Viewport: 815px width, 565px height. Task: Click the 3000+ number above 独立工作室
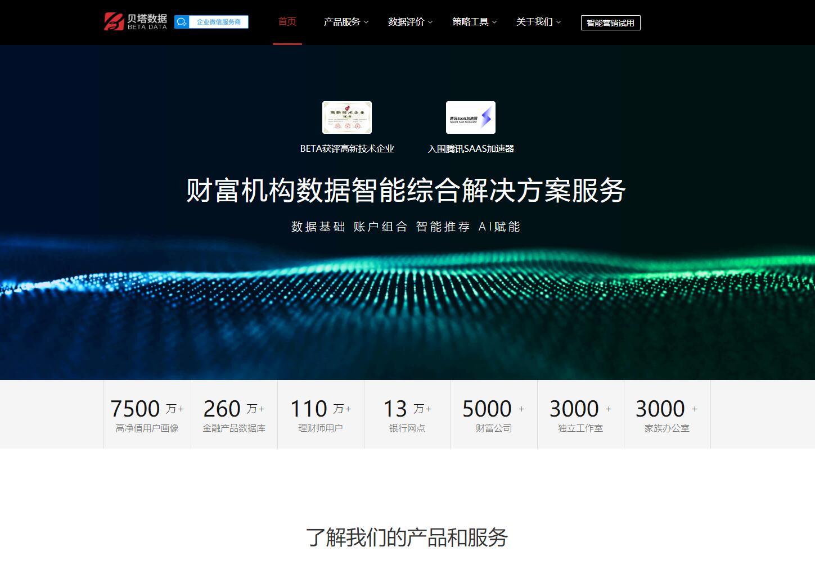point(580,409)
